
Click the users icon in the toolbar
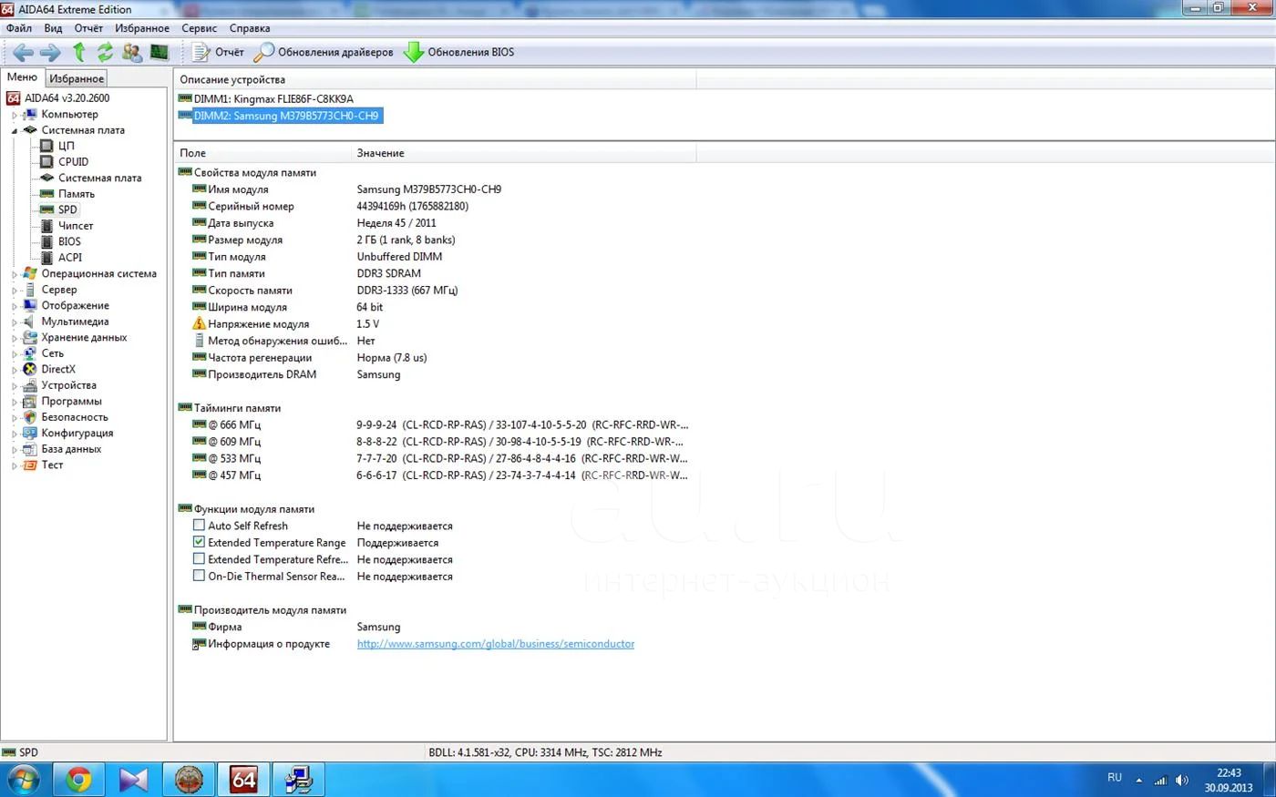(x=132, y=53)
